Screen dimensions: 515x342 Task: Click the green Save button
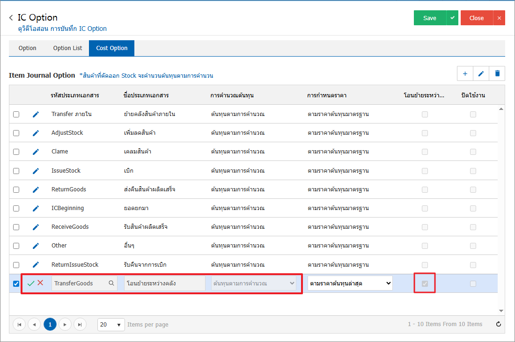429,18
